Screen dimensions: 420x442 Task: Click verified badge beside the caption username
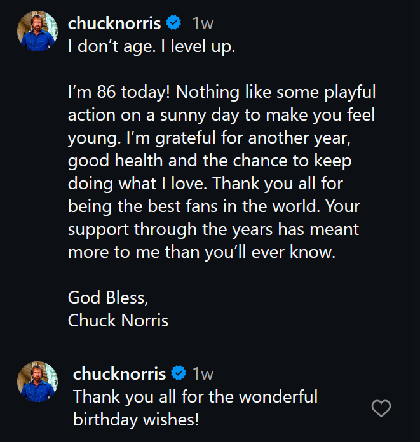click(x=173, y=23)
